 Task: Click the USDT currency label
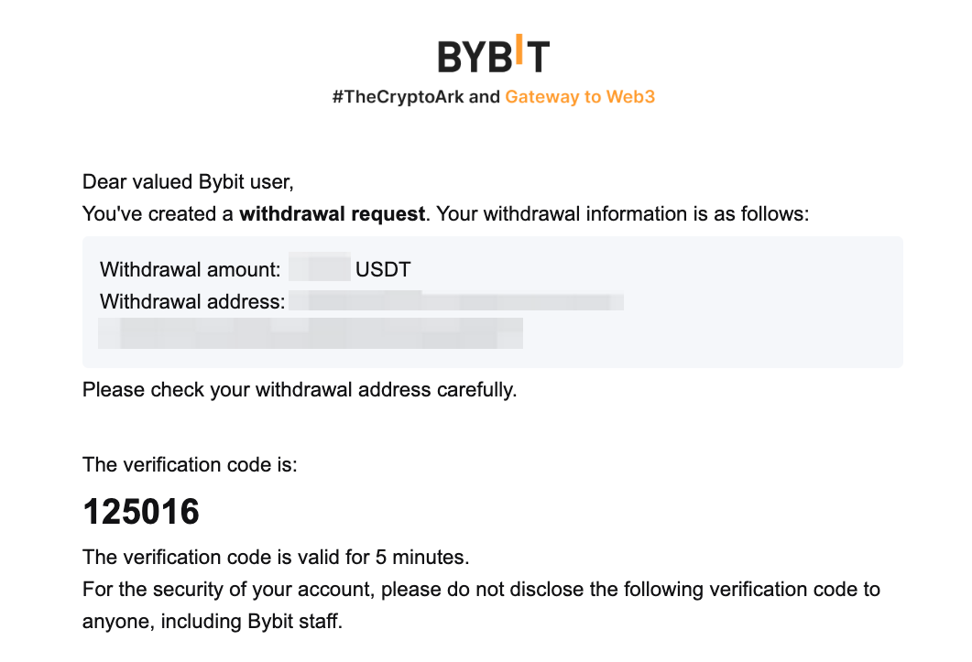pos(383,269)
